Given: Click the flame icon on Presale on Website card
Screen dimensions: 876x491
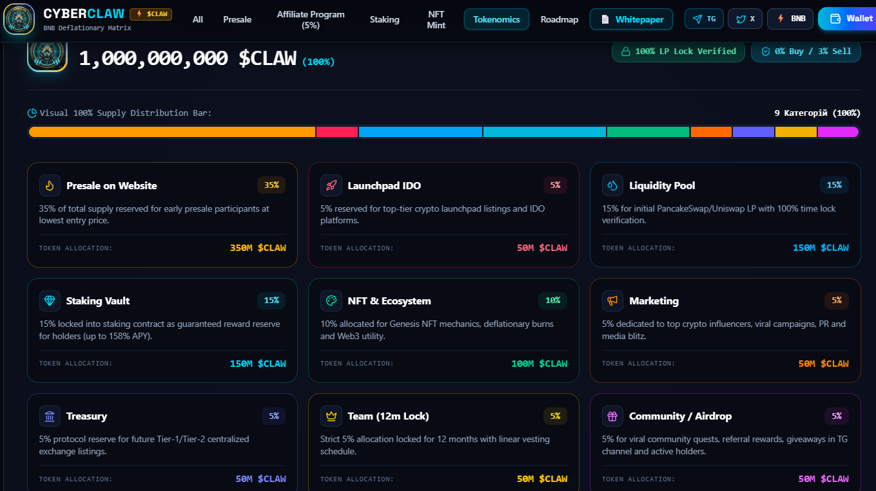Looking at the screenshot, I should [50, 185].
